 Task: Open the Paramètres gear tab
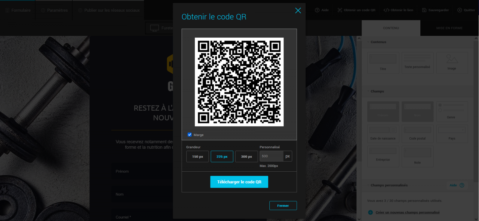coord(43,10)
